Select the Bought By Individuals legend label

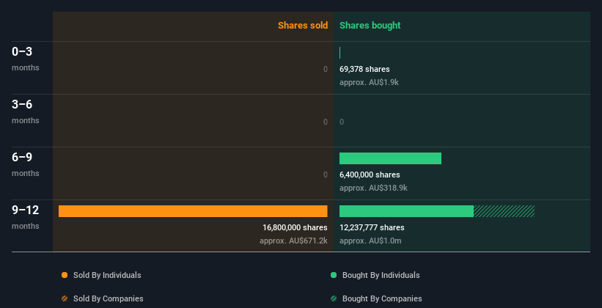pyautogui.click(x=381, y=275)
